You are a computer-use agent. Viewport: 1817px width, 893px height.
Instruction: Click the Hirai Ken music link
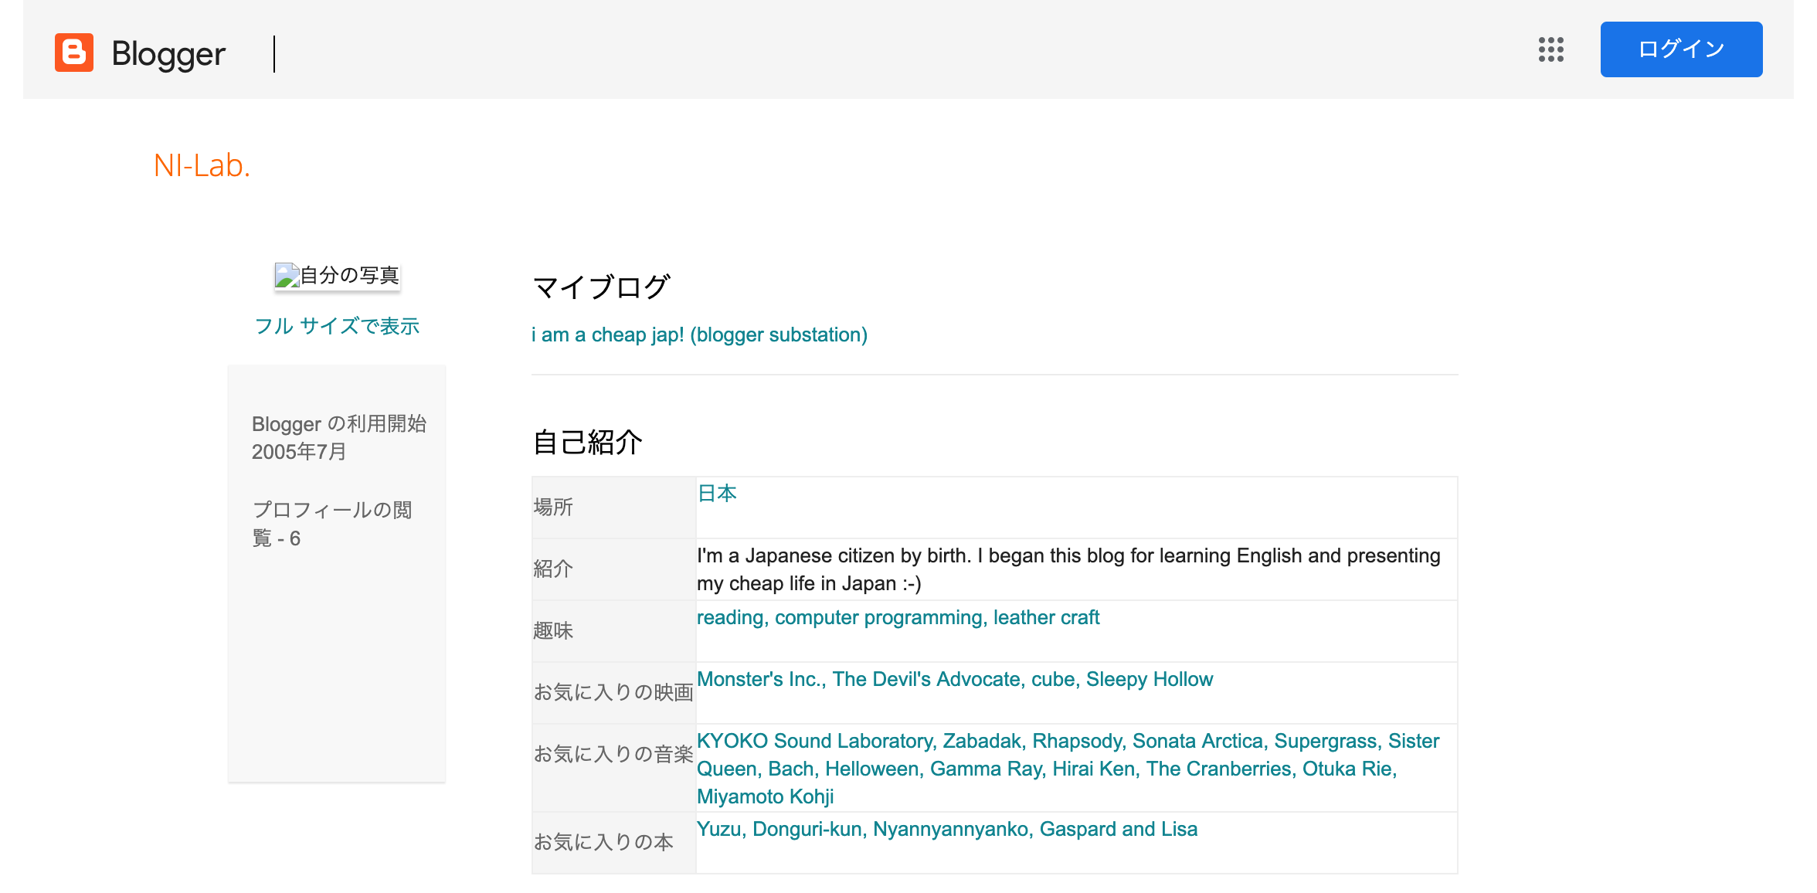1094,769
